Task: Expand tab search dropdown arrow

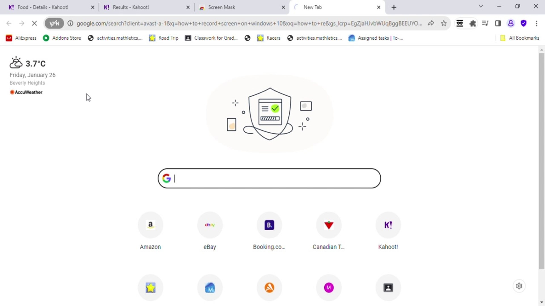Action: click(x=481, y=6)
